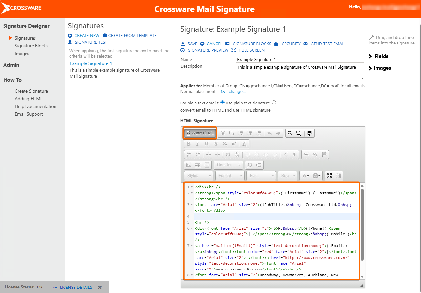421x293 pixels.
Task: Select the 'use plain text signature' radio button
Action: [222, 103]
